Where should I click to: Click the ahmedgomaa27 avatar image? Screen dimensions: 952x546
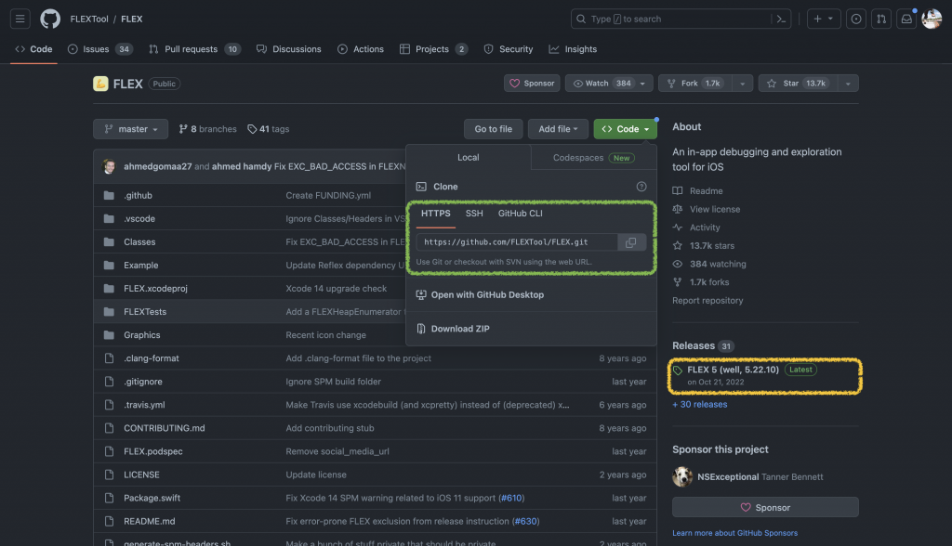pyautogui.click(x=110, y=166)
